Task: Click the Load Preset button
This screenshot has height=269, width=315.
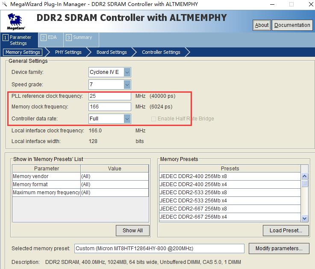Action: pyautogui.click(x=286, y=231)
